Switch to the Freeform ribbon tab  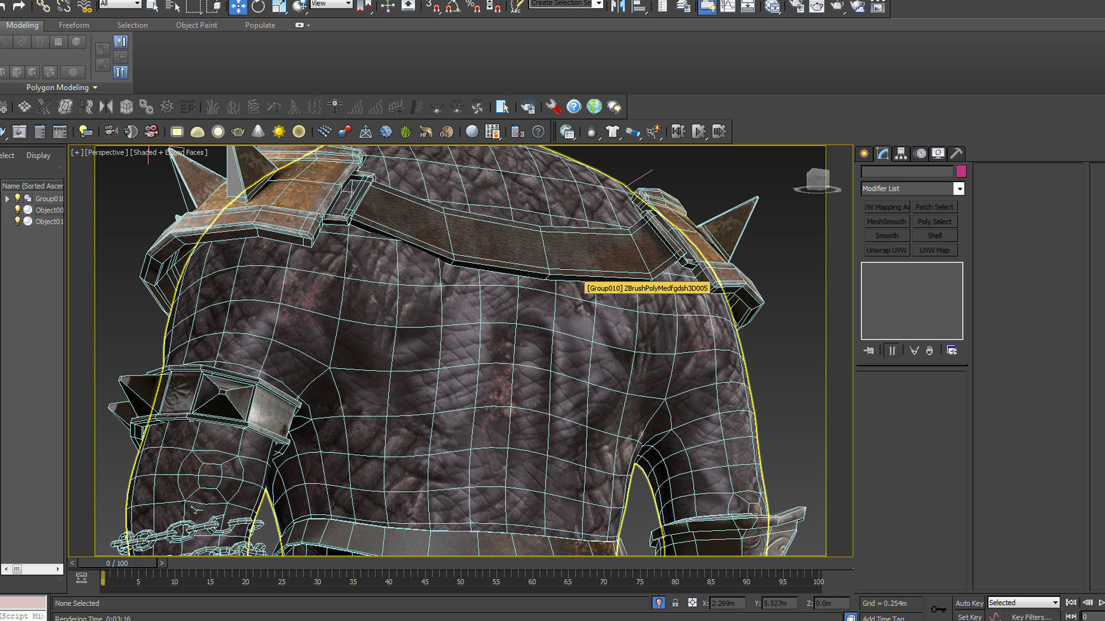74,25
